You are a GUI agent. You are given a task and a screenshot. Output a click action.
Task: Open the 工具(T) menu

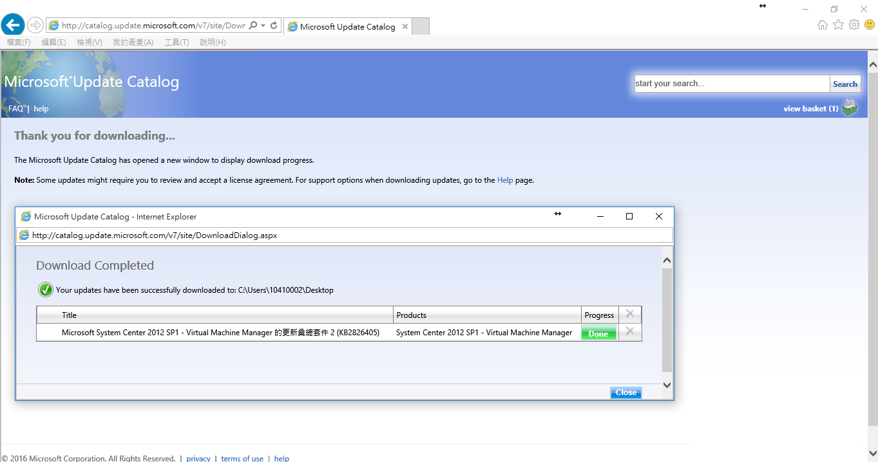point(177,42)
